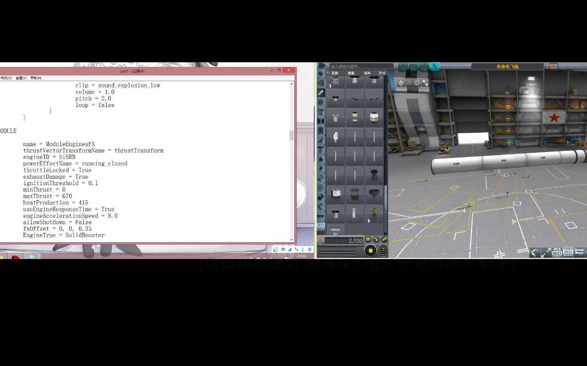Open the Vessel Mover toolbar app
Image resolution: width=587 pixels, height=366 pixels.
point(579,252)
